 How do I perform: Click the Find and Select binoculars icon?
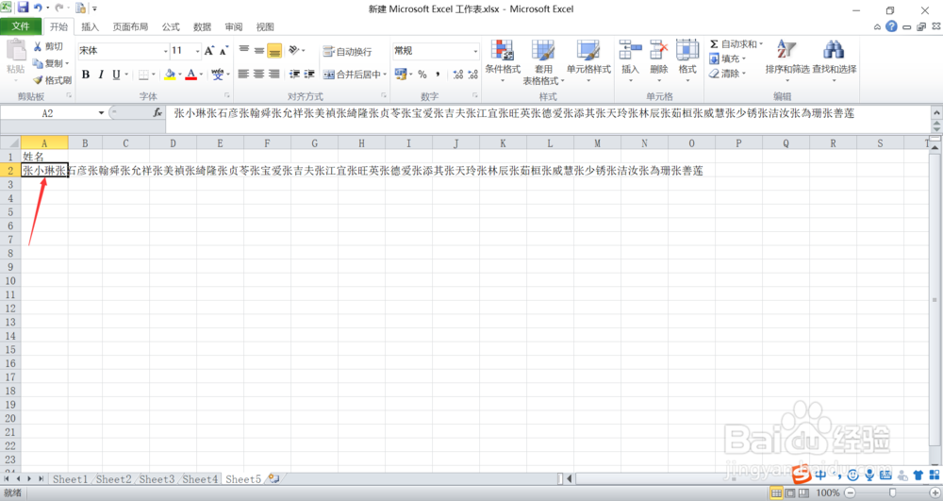pos(834,50)
